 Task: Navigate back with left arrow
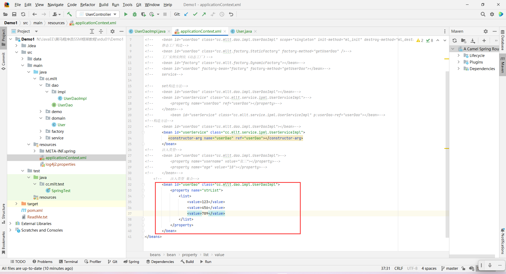(x=35, y=14)
